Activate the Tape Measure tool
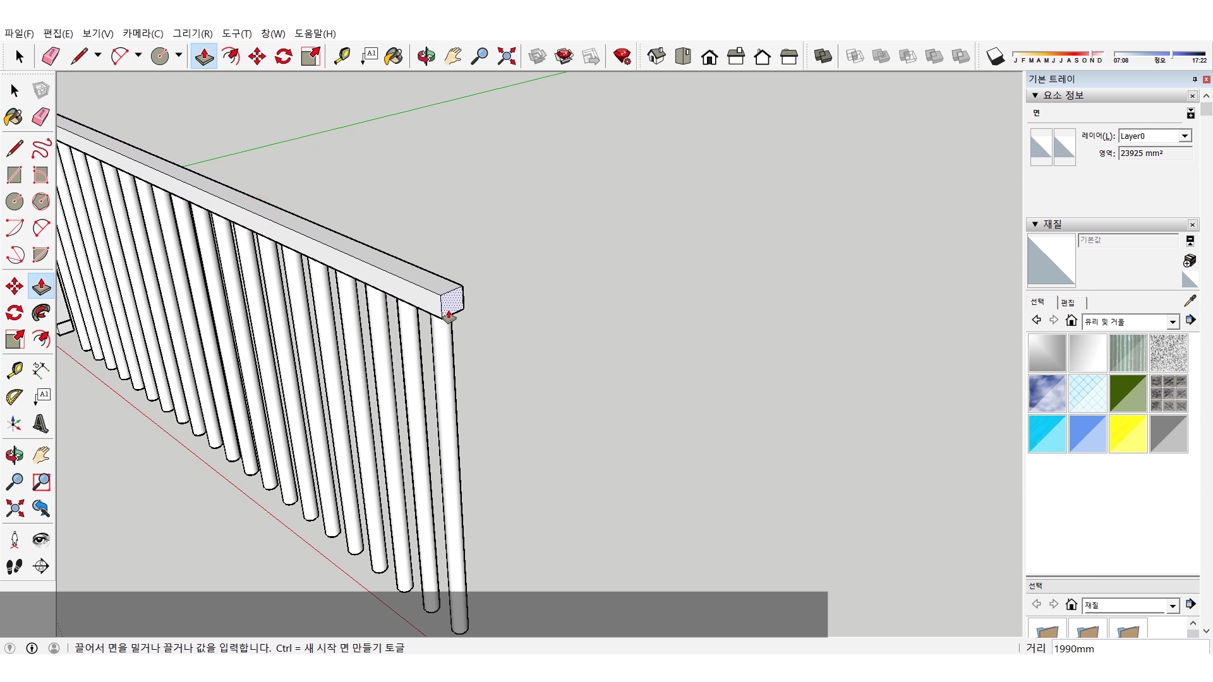This screenshot has width=1213, height=682. coord(14,369)
